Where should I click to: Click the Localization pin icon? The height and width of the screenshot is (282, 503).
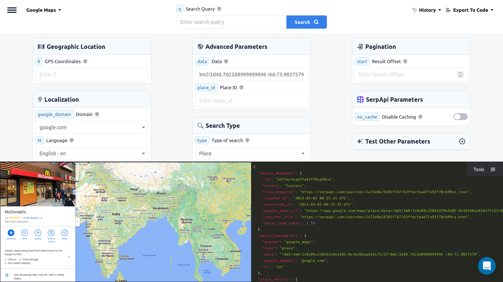click(40, 100)
